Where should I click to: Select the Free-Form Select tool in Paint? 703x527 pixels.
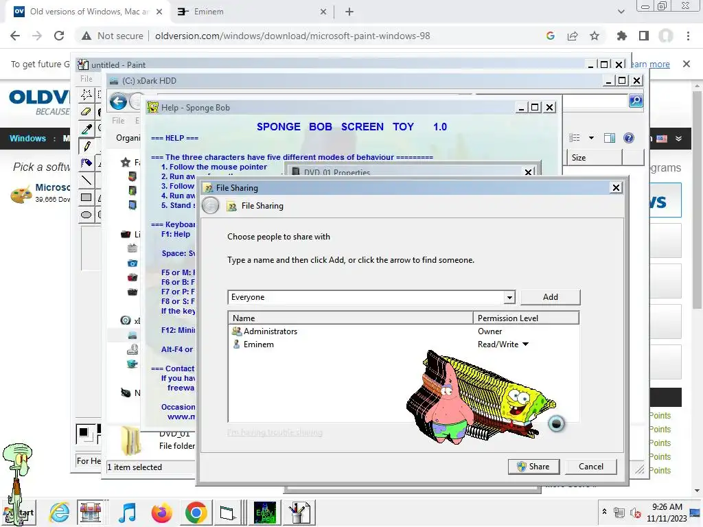[x=86, y=95]
